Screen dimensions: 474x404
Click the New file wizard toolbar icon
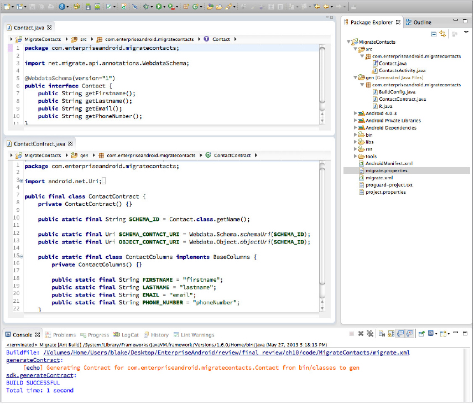pyautogui.click(x=7, y=7)
